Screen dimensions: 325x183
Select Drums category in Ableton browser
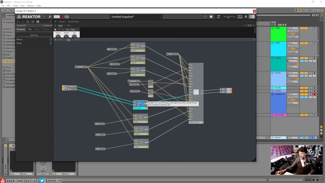click(x=9, y=35)
